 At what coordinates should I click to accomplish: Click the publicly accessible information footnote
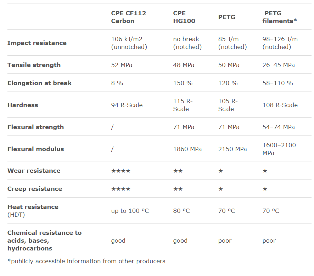(x=86, y=261)
